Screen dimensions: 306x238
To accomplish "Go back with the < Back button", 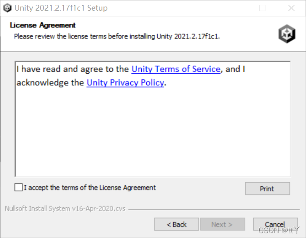I will coord(177,224).
